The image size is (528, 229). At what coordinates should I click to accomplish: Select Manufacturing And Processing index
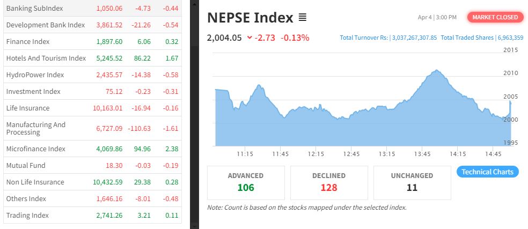point(36,128)
